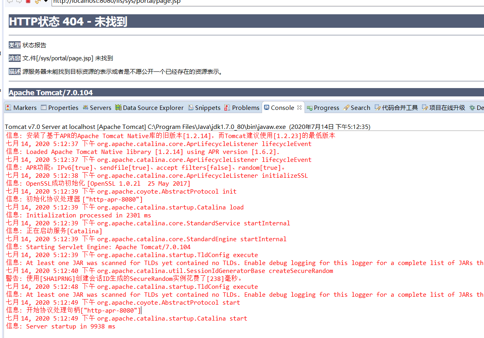Viewport: 484px width, 338px height.
Task: Open the Markers tab
Action: (21, 108)
